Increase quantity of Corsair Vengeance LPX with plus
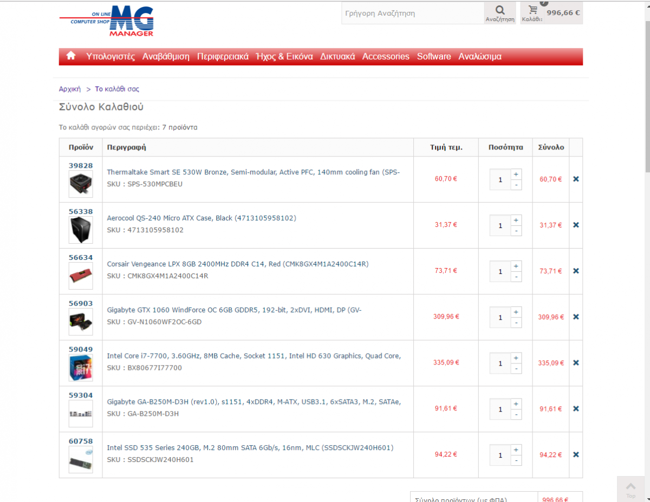This screenshot has width=650, height=502. coord(516,266)
